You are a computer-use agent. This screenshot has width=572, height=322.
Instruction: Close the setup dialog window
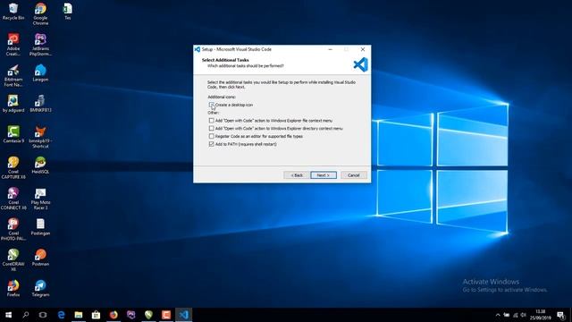tap(363, 49)
